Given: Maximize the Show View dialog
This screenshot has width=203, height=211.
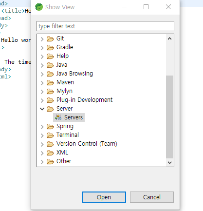Looking at the screenshot, I should [146, 7].
